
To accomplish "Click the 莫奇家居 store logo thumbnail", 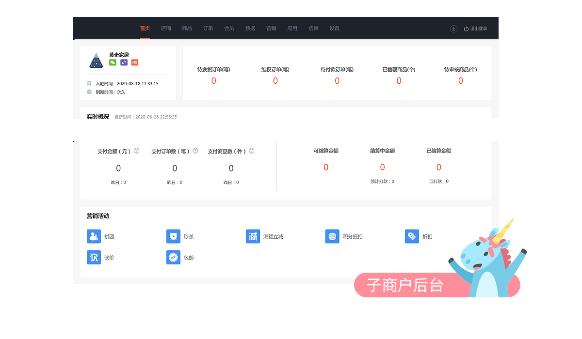I will click(x=96, y=61).
